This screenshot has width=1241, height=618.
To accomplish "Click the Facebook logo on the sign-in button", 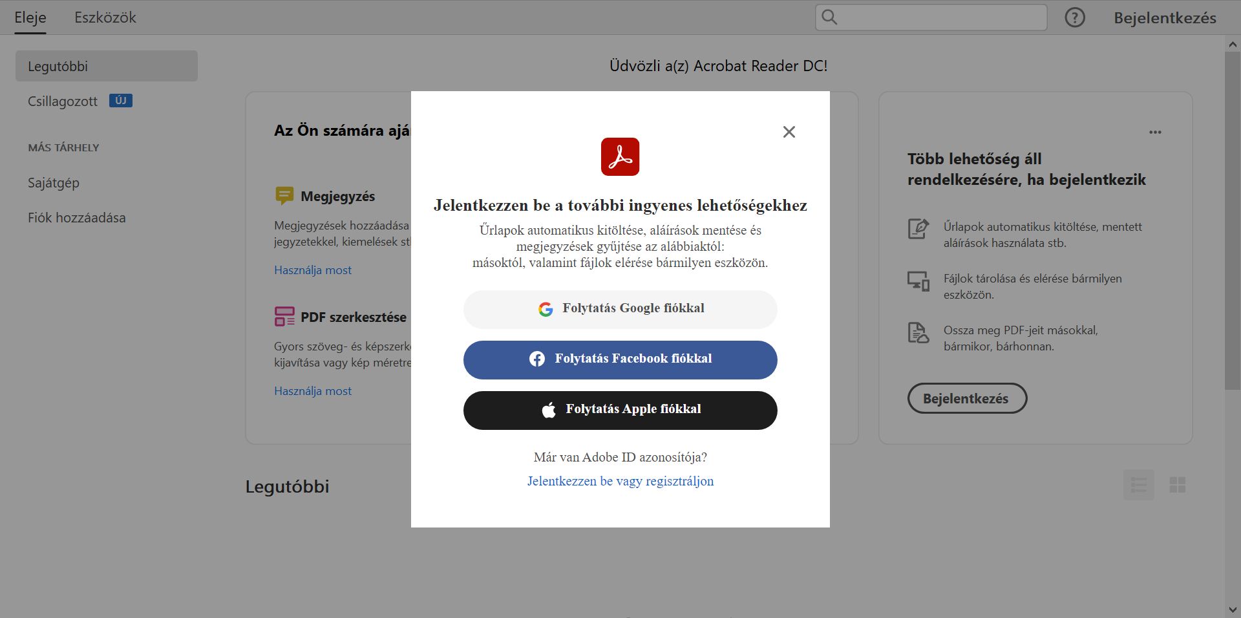I will coord(537,359).
